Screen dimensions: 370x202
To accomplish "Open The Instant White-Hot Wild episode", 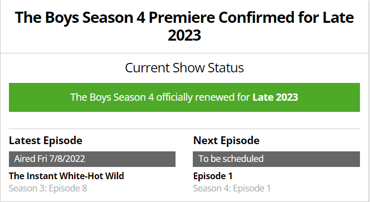I will 66,176.
